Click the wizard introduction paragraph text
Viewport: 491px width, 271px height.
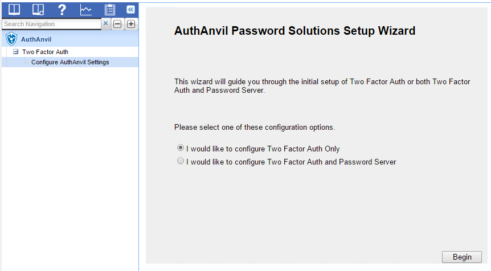322,86
